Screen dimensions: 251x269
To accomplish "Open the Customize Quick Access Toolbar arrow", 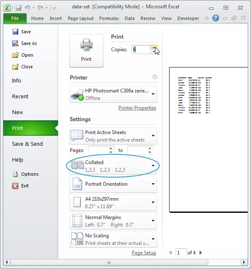I will (54, 8).
